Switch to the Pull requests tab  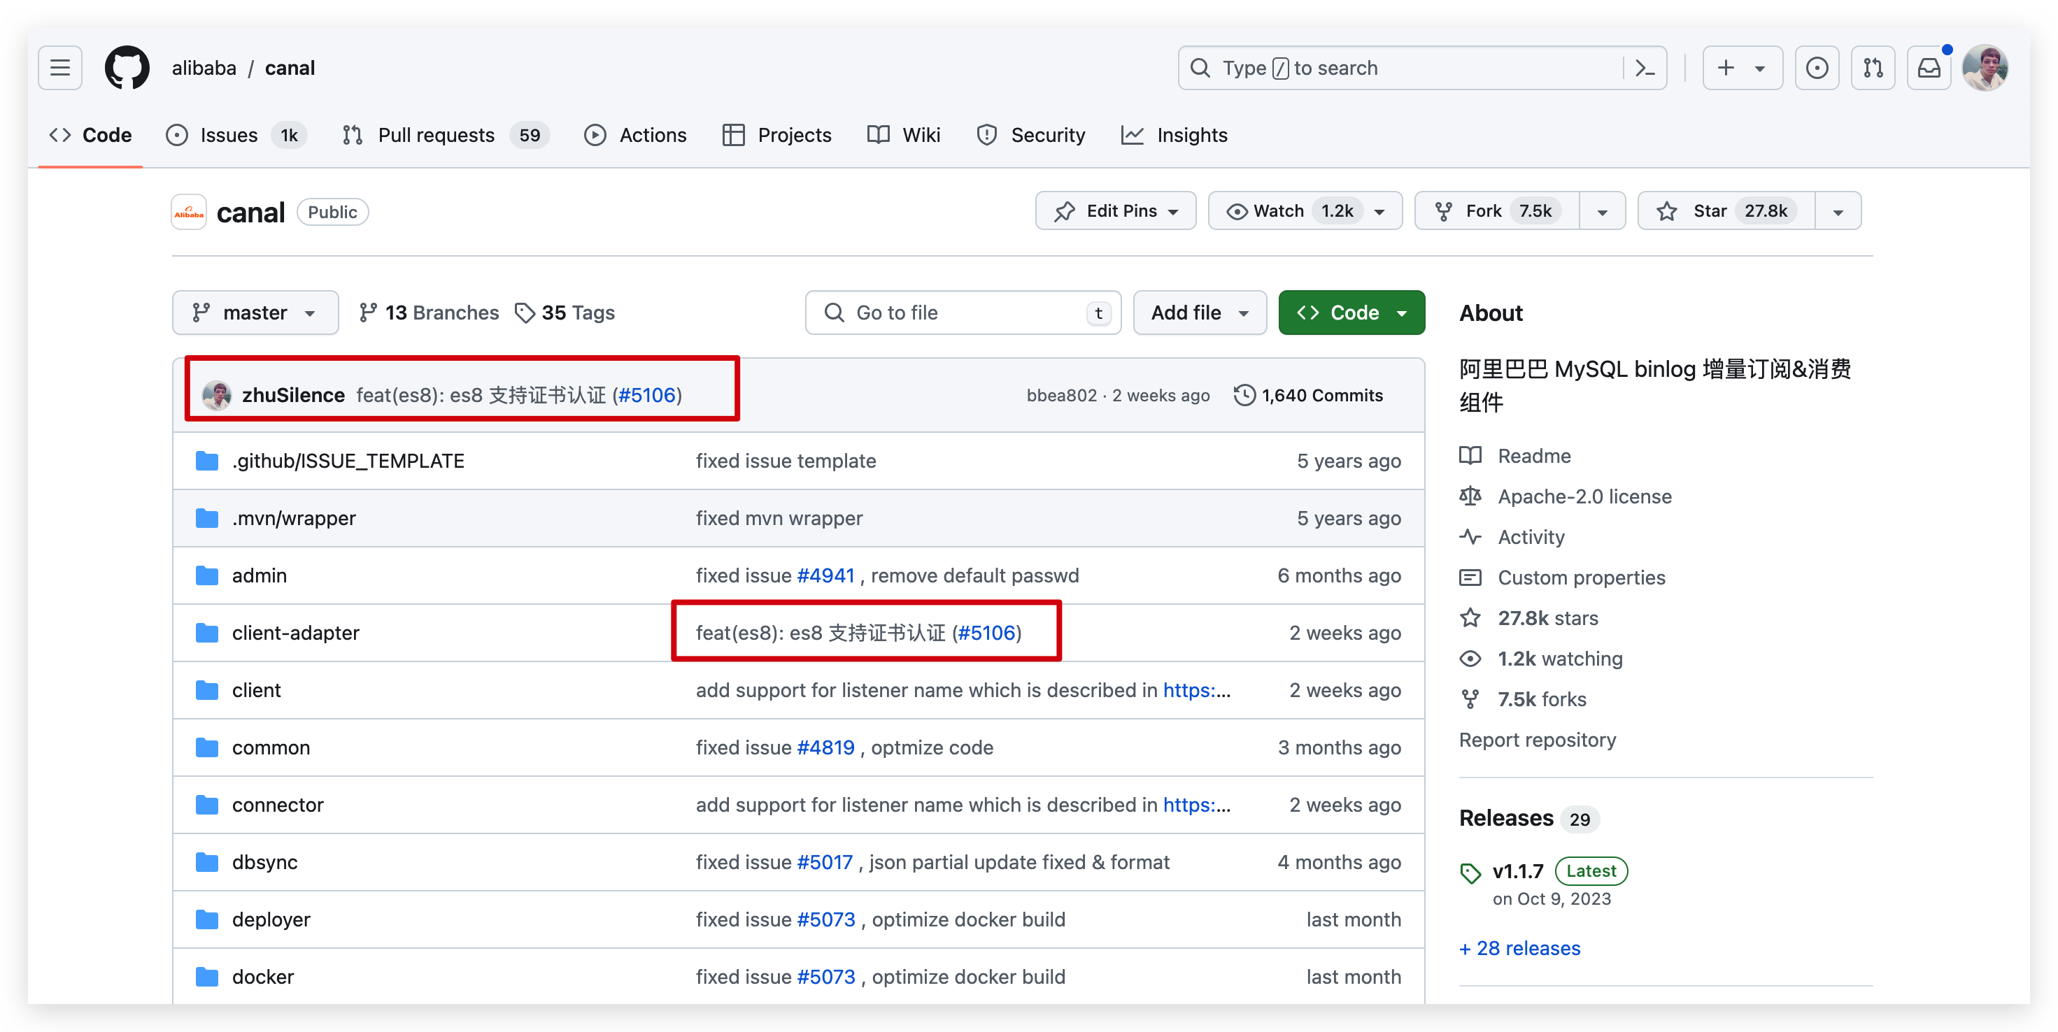435,135
